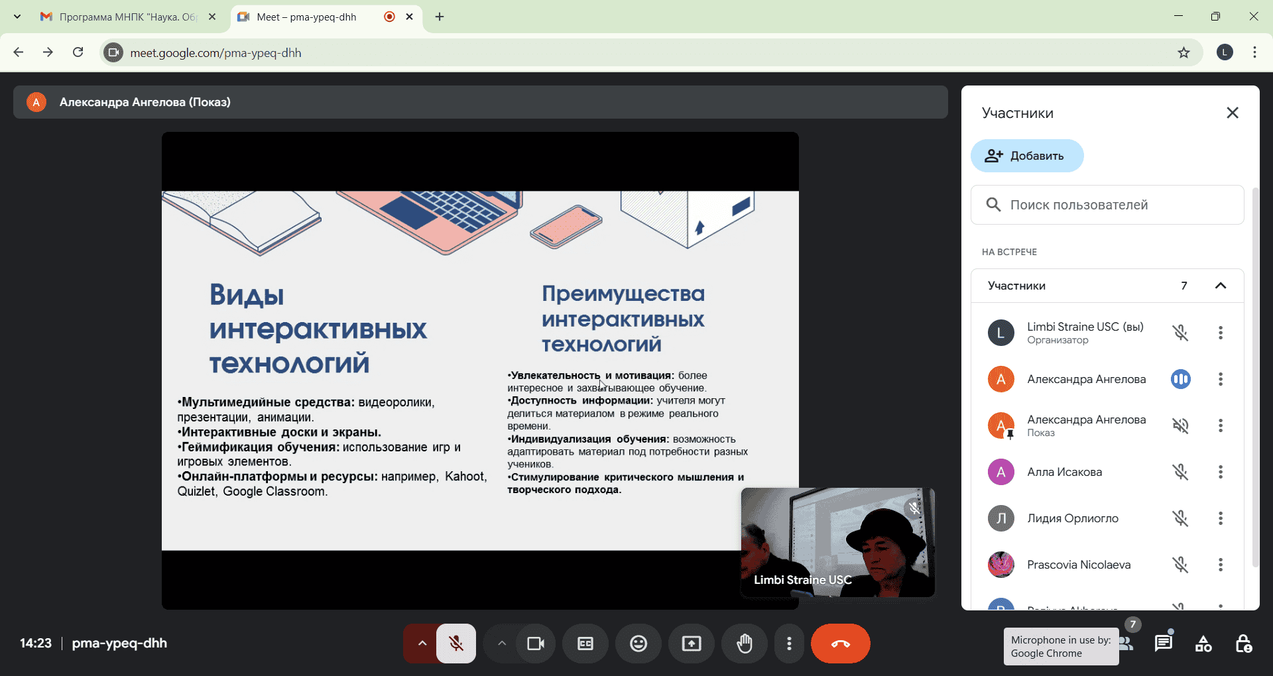Image resolution: width=1273 pixels, height=676 pixels.
Task: Open the chat messages icon
Action: coord(1164,644)
